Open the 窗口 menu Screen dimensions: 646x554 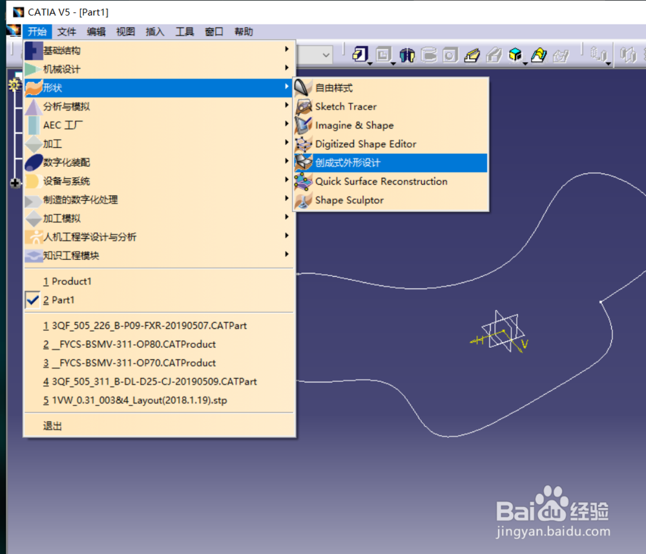(x=214, y=31)
